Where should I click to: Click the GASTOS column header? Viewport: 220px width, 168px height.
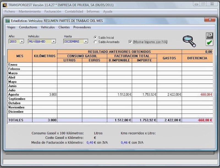pyautogui.click(x=169, y=58)
